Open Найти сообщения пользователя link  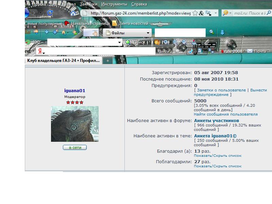226,114
